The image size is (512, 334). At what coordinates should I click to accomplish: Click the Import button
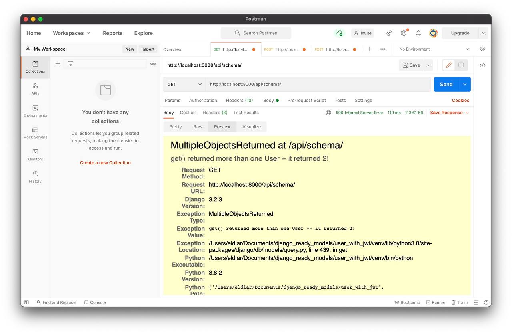(x=148, y=49)
